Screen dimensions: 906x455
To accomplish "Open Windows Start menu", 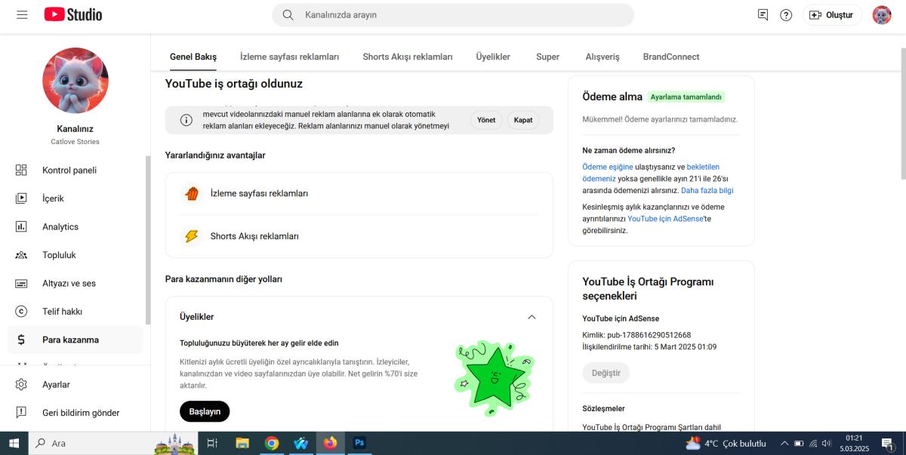I will [14, 443].
